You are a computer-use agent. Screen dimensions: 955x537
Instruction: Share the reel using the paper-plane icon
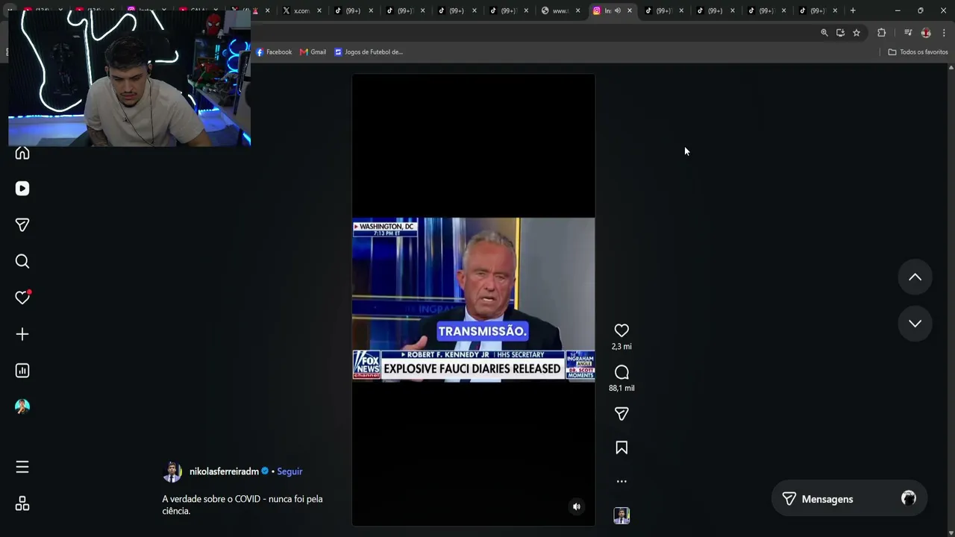(x=621, y=414)
